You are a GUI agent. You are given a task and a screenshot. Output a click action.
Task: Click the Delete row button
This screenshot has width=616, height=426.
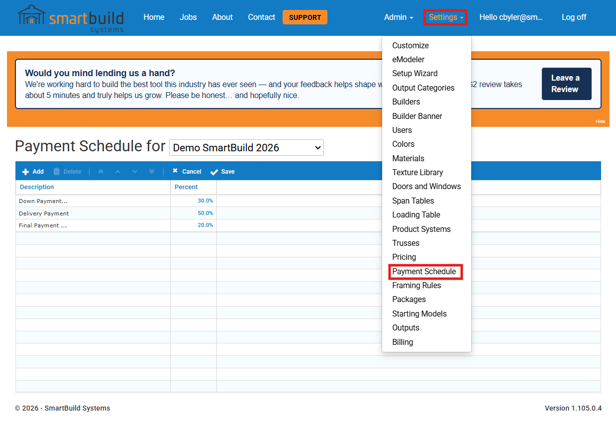(67, 172)
